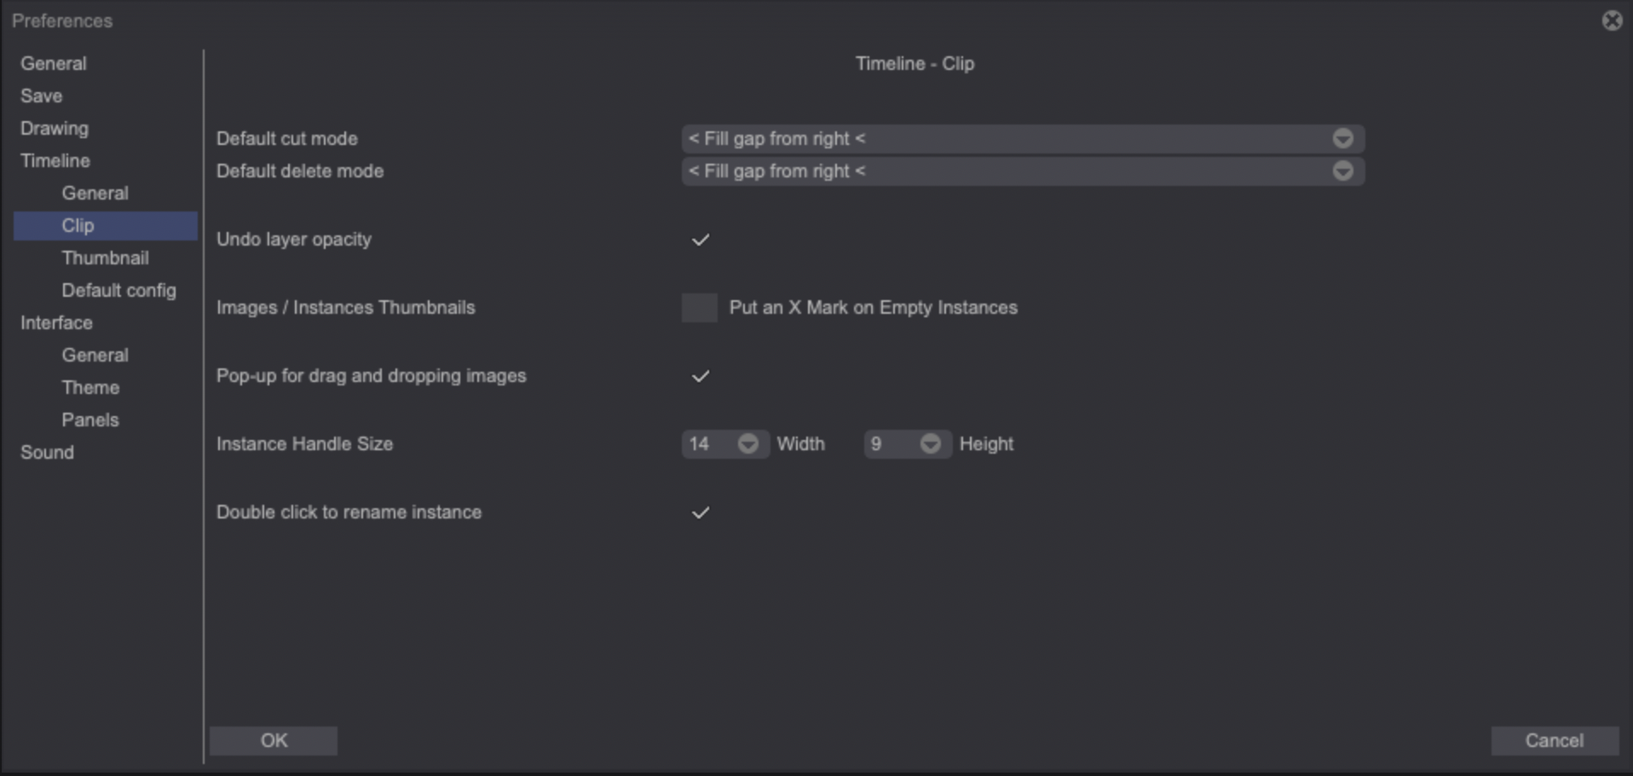Open the Instance Handle Size width stepper
The width and height of the screenshot is (1633, 776).
tap(747, 443)
